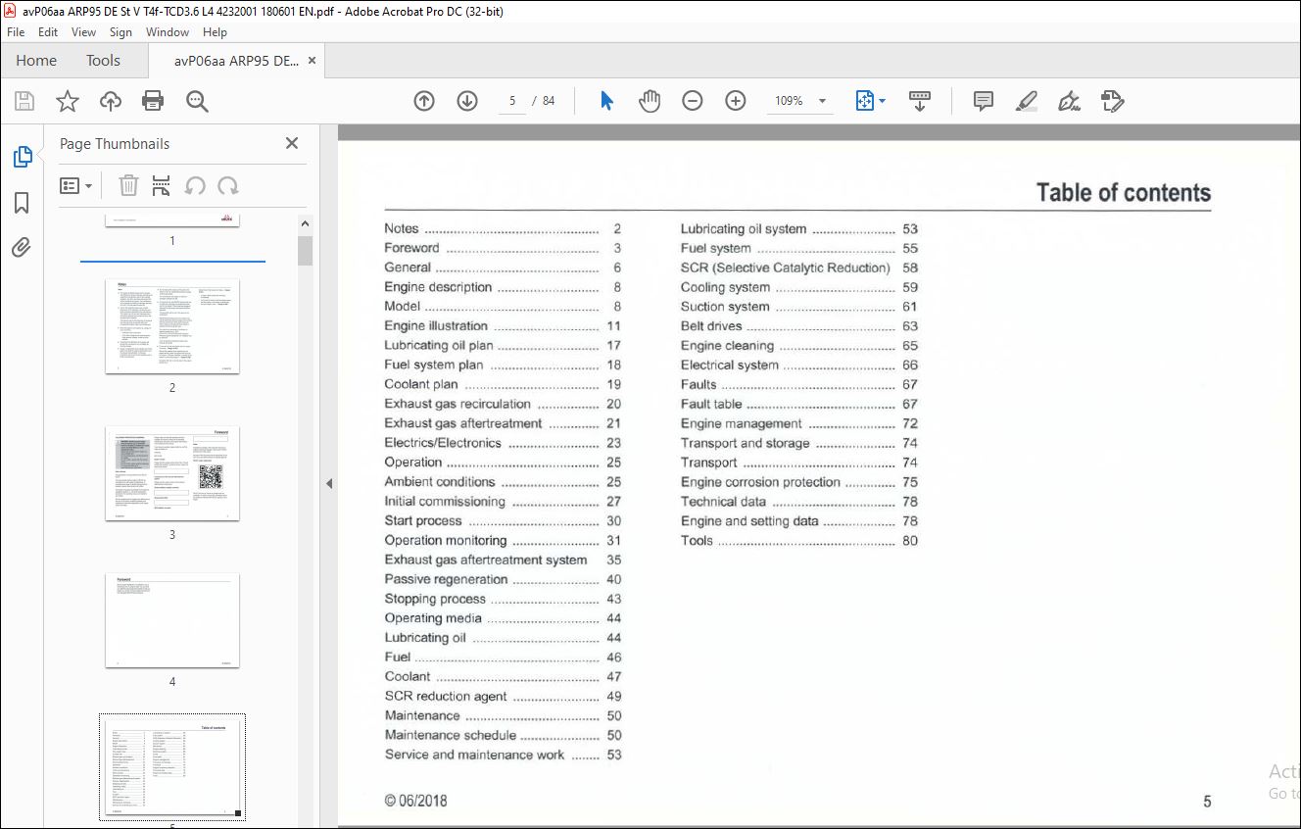1301x829 pixels.
Task: Open the Attachments paperclip panel
Action: click(22, 247)
